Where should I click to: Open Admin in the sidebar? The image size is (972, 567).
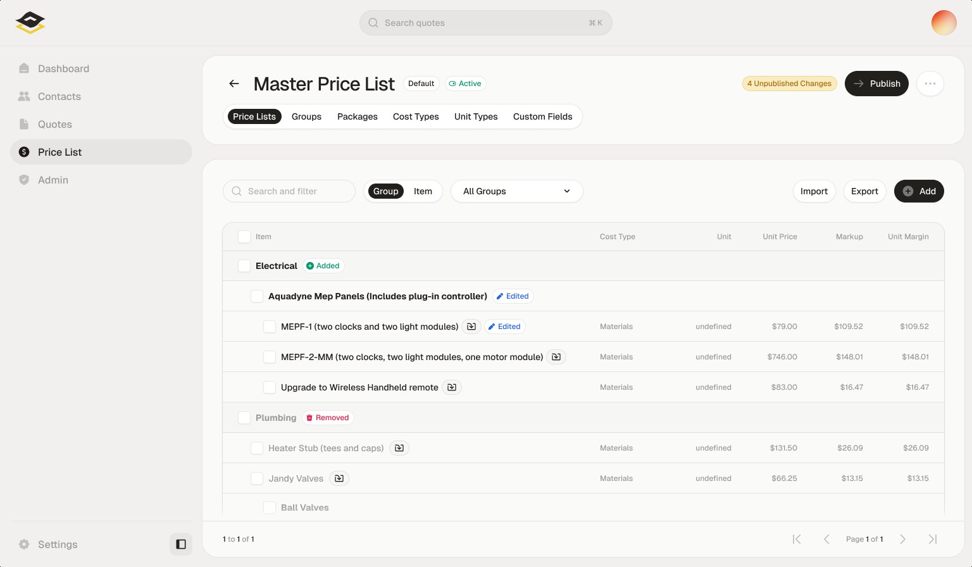click(x=101, y=180)
